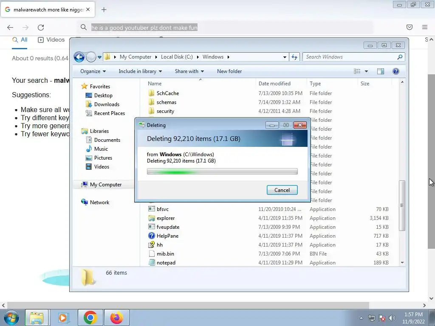Image resolution: width=435 pixels, height=326 pixels.
Task: Click Explorer's refresh button beside address bar
Action: coord(294,57)
